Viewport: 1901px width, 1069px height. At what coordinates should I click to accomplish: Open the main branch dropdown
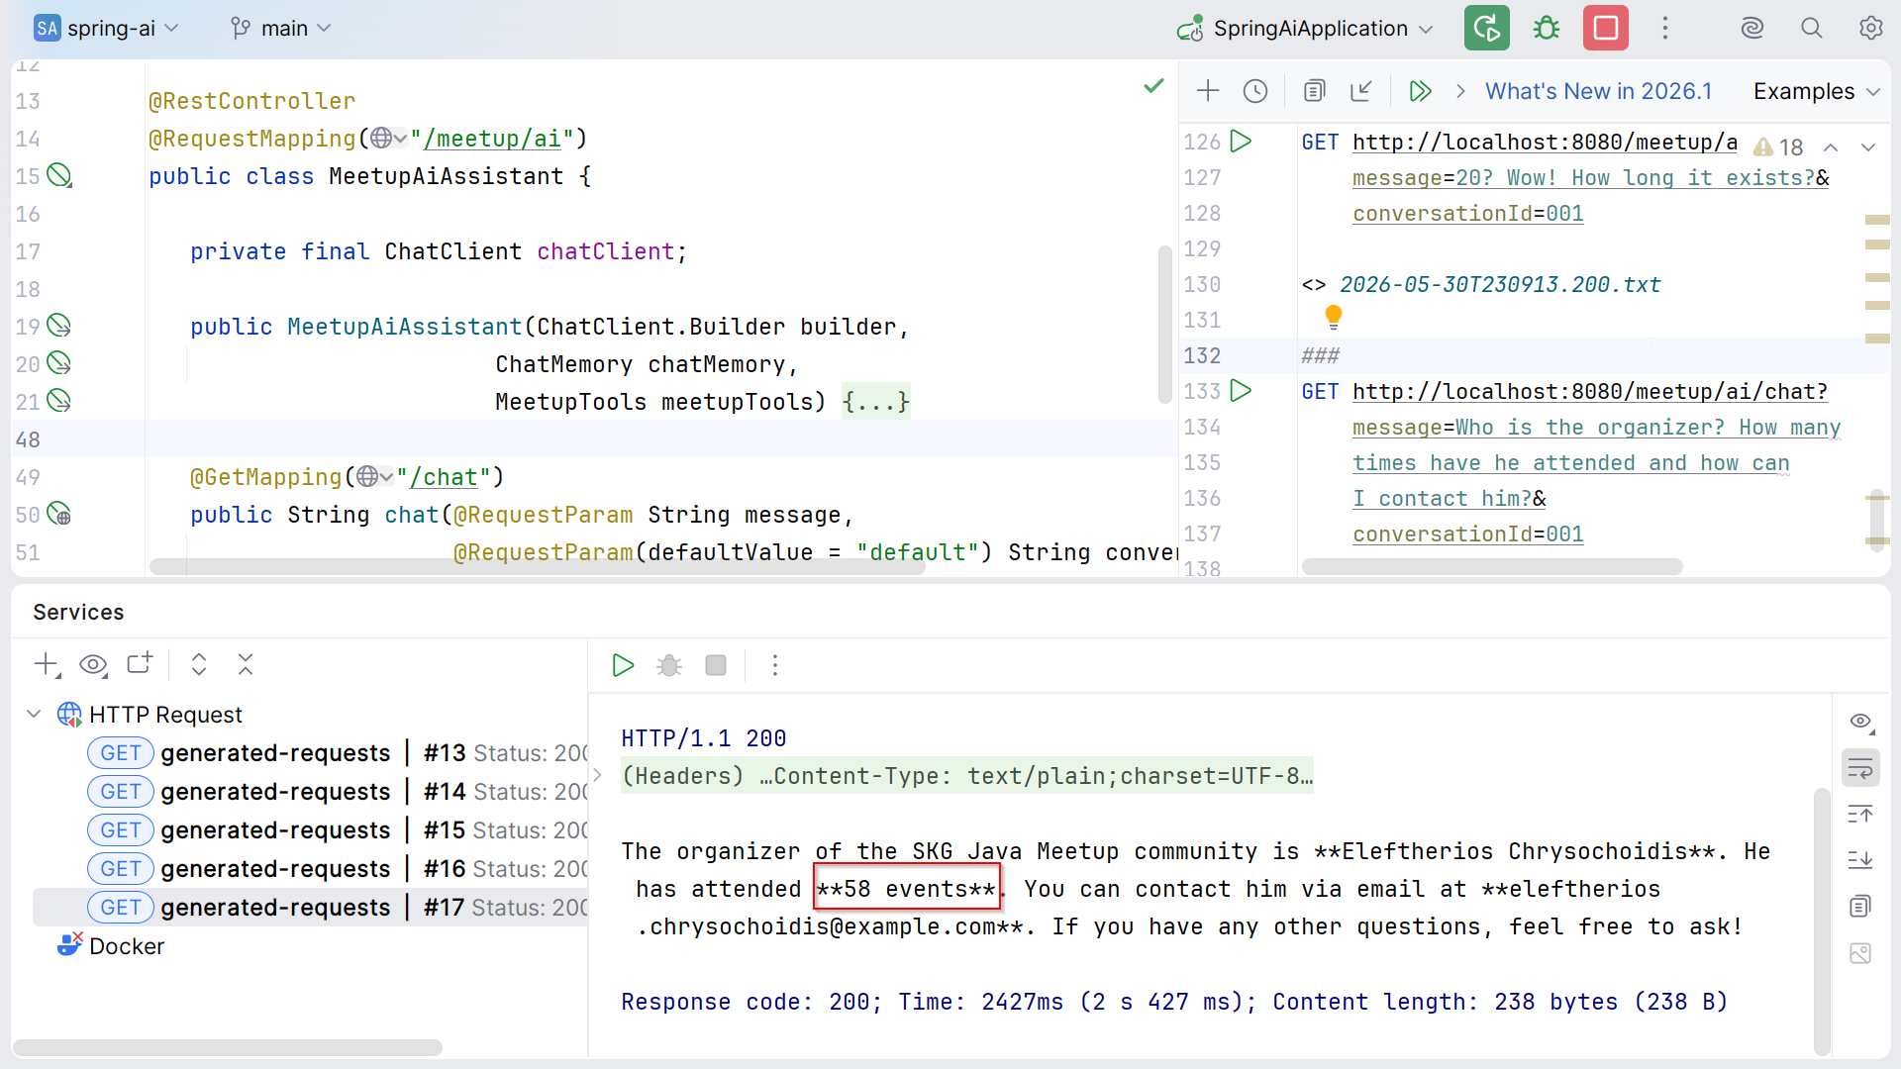coord(281,28)
